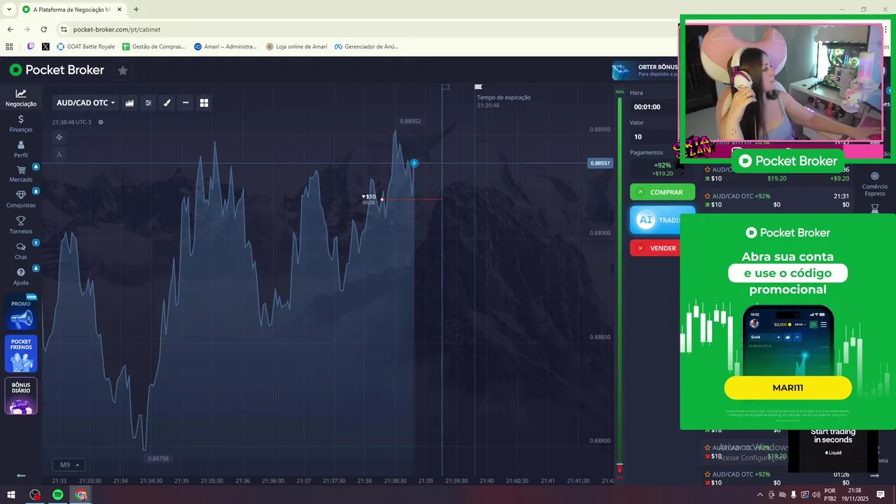Click the horizontal line tool icon
The image size is (896, 504).
pyautogui.click(x=185, y=103)
